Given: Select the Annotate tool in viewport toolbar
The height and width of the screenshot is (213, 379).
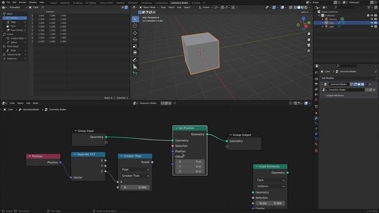Looking at the screenshot, I should click(135, 60).
